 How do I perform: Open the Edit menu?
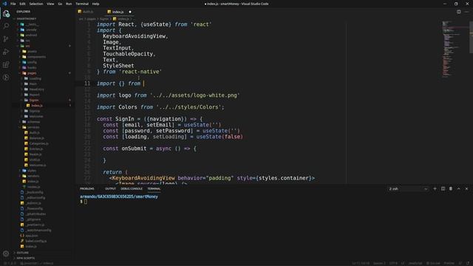22,4
